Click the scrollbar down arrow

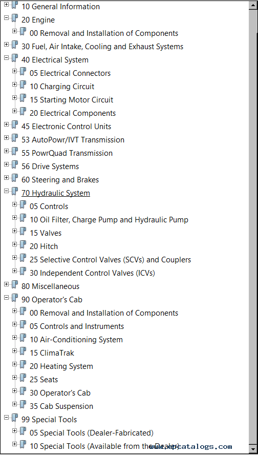pos(253,449)
